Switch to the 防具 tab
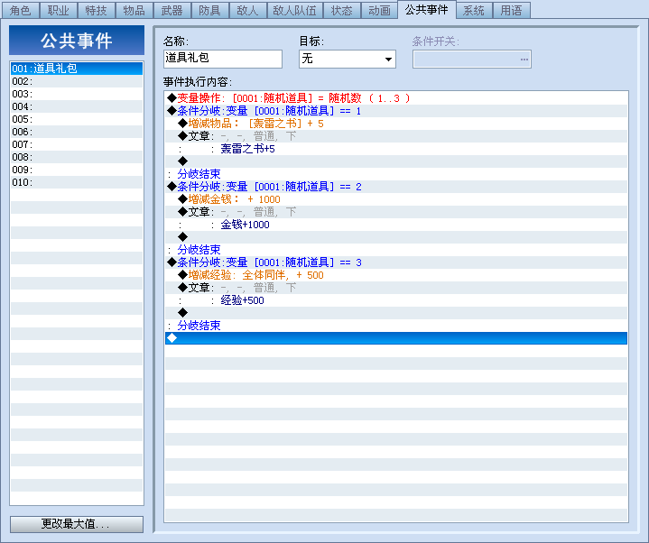Image resolution: width=649 pixels, height=543 pixels. pos(209,10)
